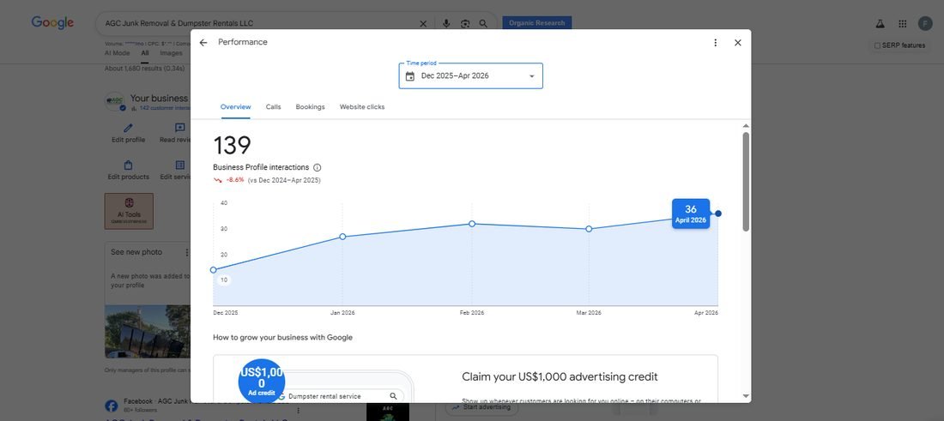Click the Facebook result icon
This screenshot has width=944, height=421.
point(112,406)
